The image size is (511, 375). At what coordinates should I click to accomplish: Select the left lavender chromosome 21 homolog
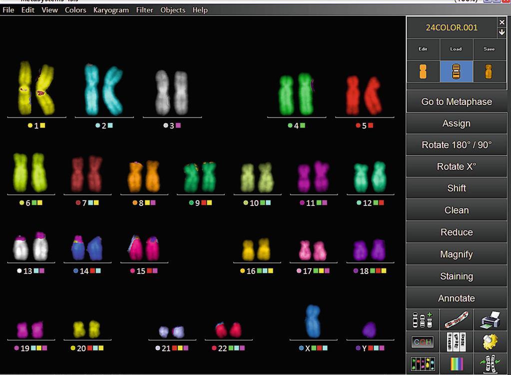pos(164,331)
